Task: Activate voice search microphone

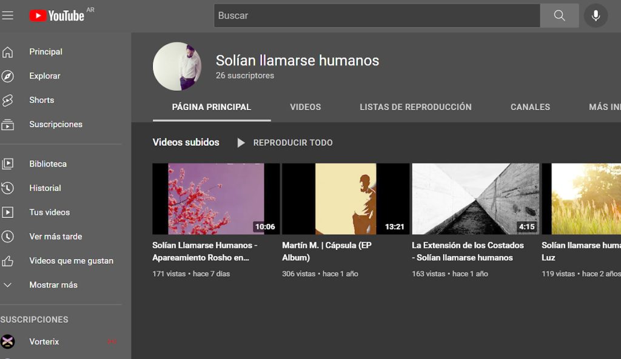Action: coord(596,16)
